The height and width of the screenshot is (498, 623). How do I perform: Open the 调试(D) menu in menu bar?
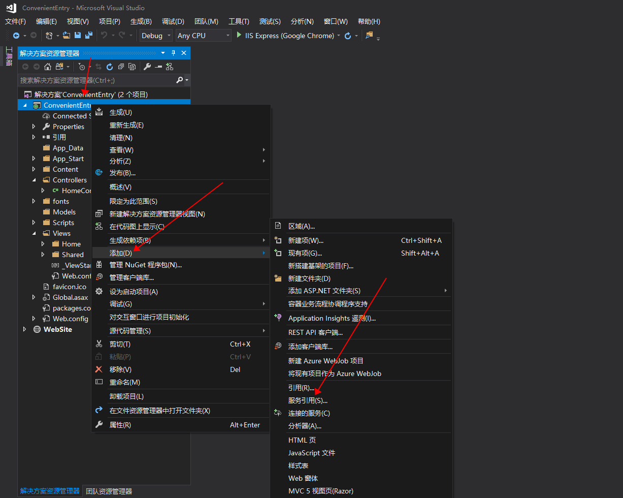point(173,21)
